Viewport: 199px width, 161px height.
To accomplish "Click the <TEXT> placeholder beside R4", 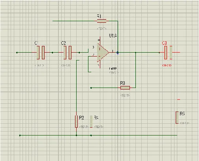I will pyautogui.click(x=99, y=127).
